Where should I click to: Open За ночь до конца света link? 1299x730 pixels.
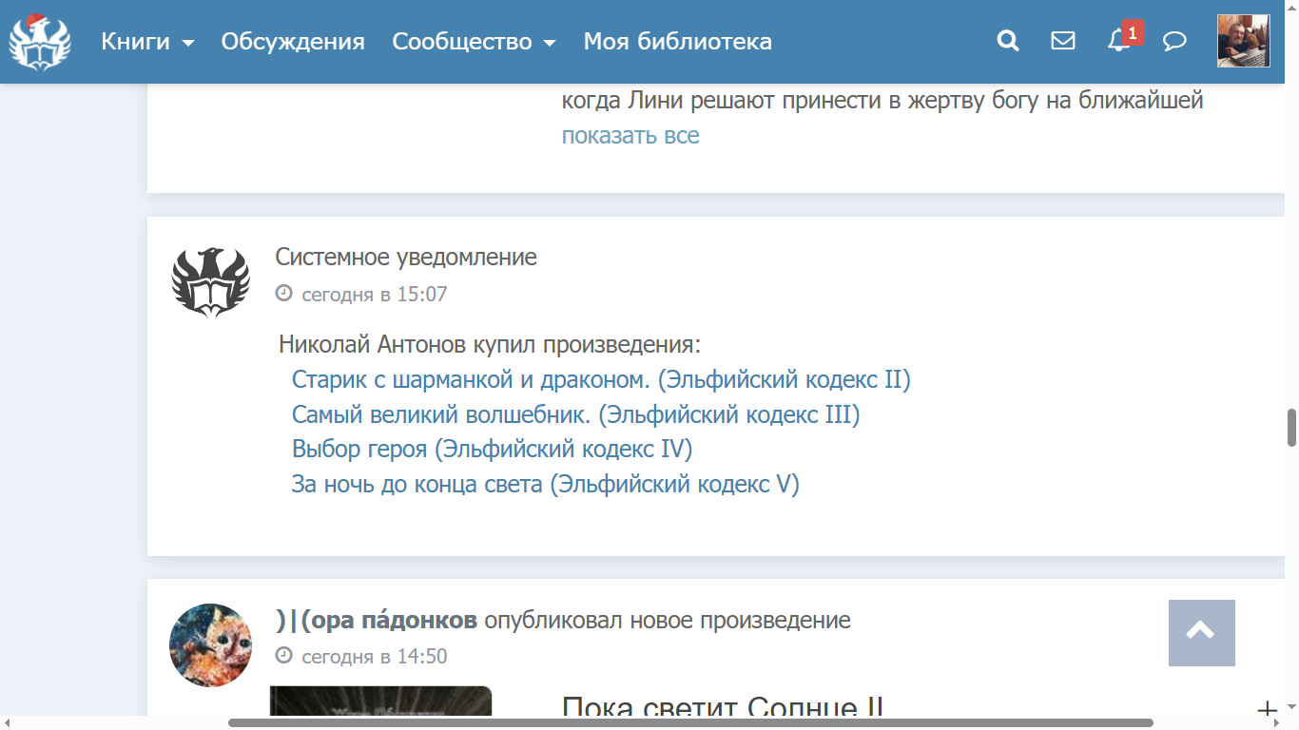coord(545,485)
